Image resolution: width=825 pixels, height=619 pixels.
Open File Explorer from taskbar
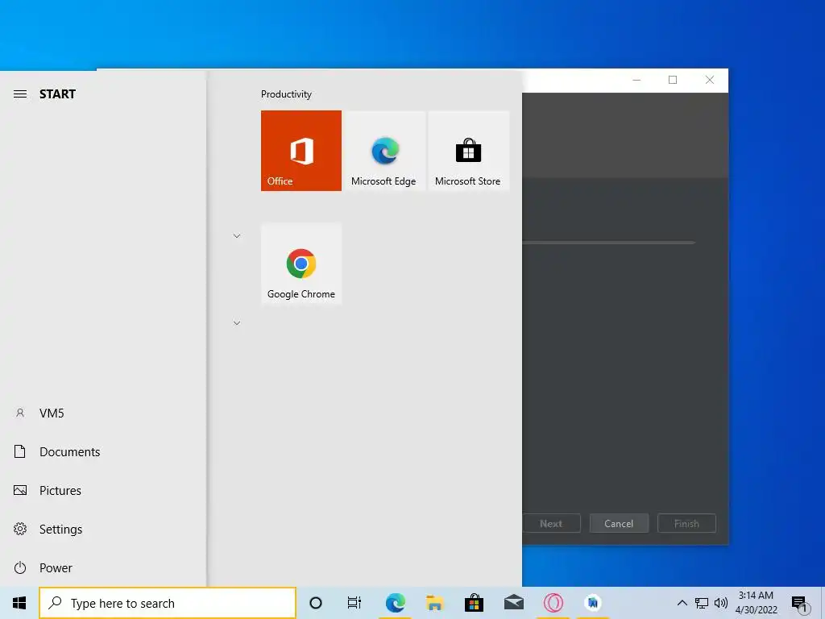tap(434, 603)
